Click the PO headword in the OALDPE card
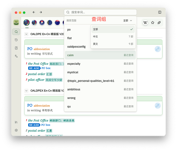The height and width of the screenshot is (151, 177). point(30,49)
